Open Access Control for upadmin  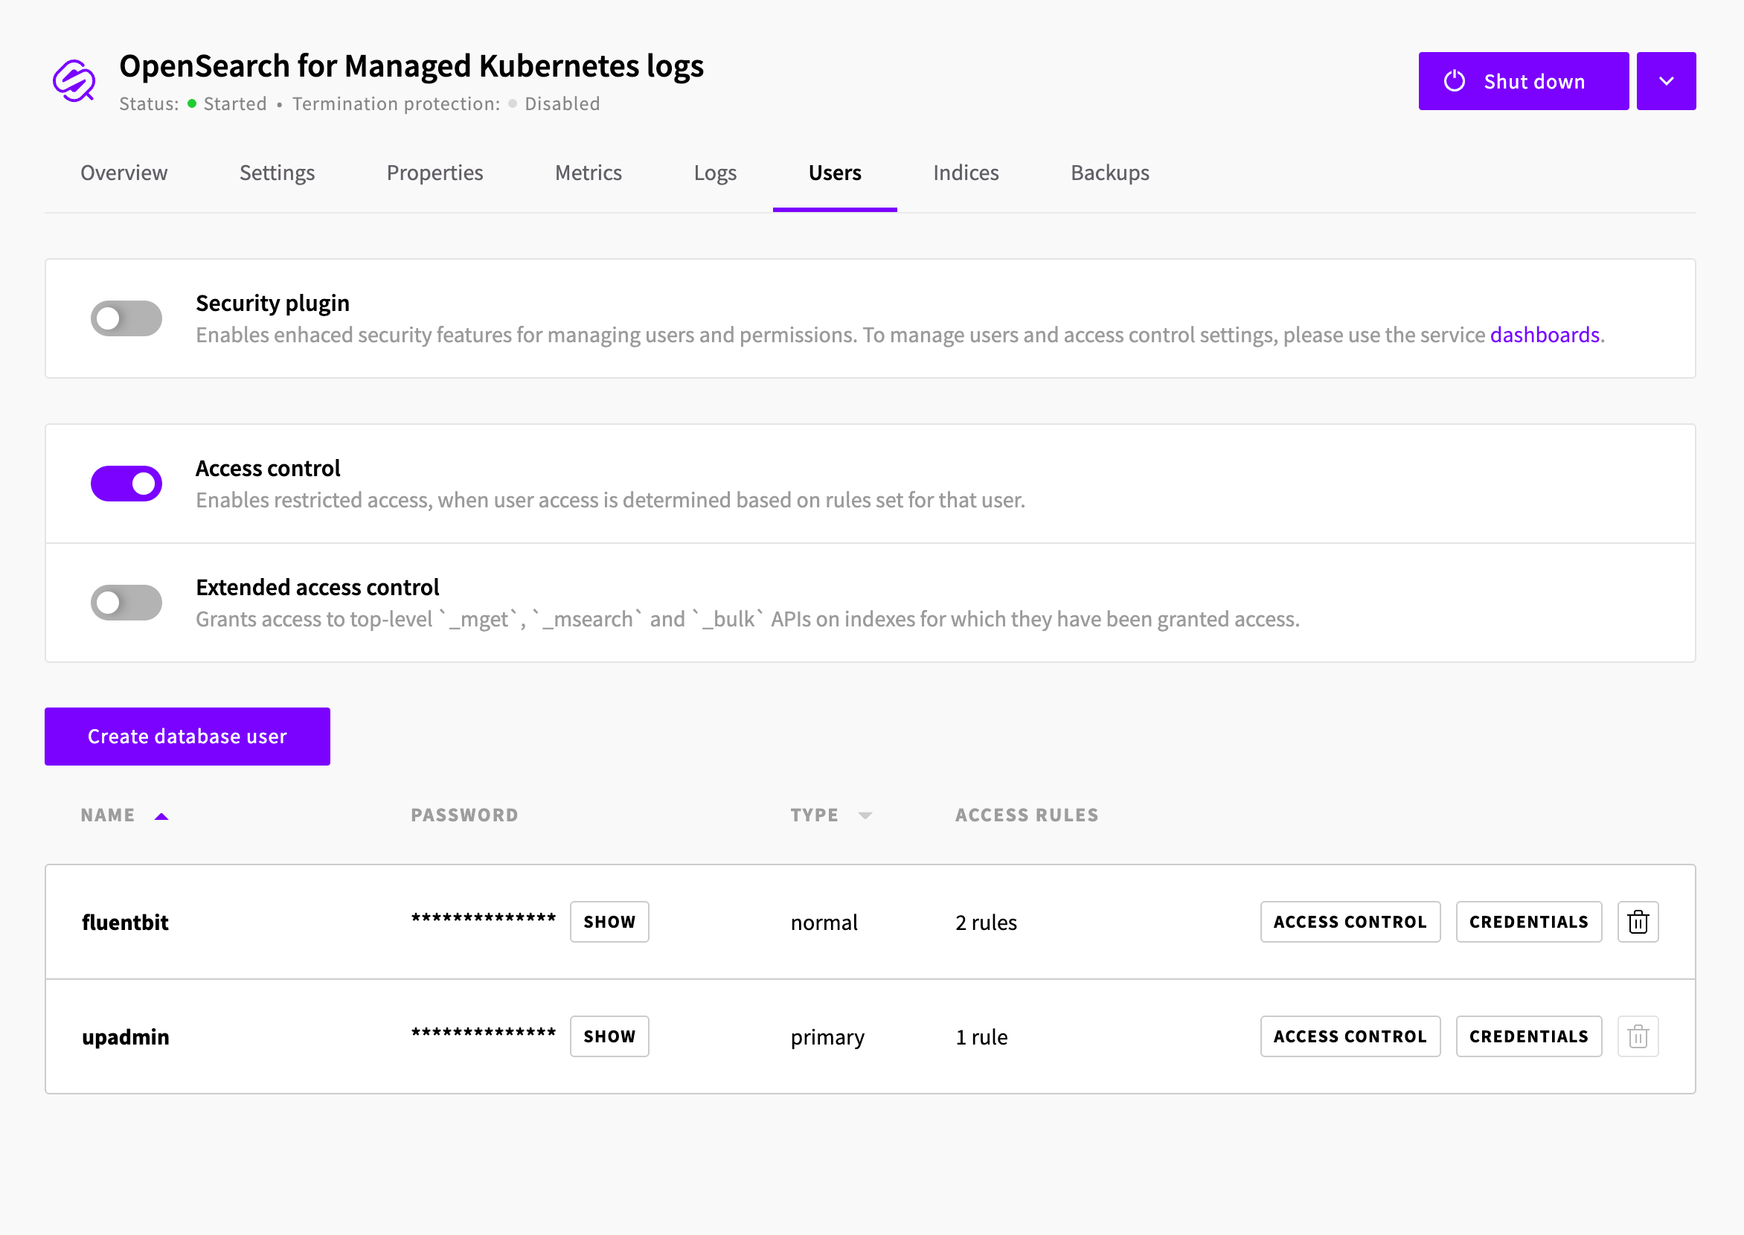pos(1350,1036)
